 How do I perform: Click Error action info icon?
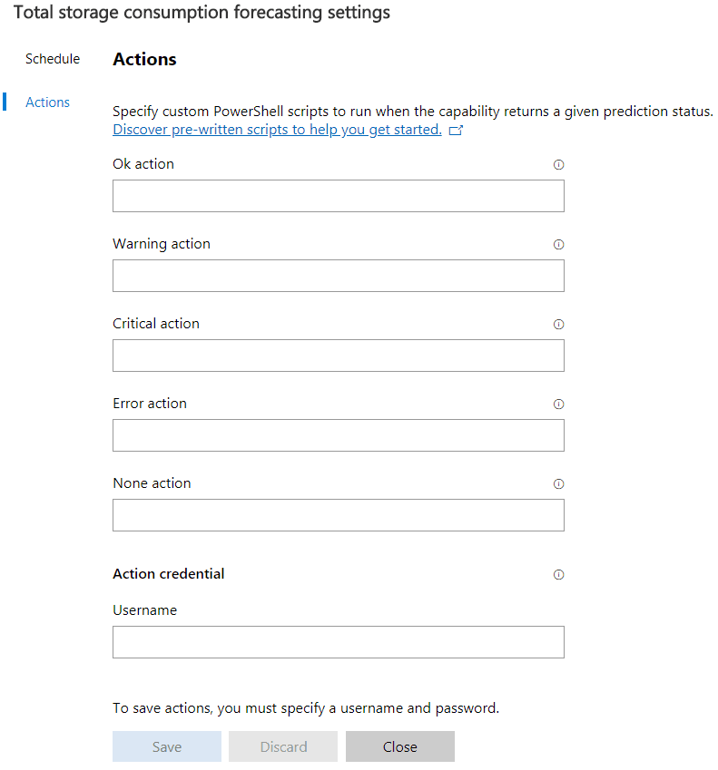point(558,404)
